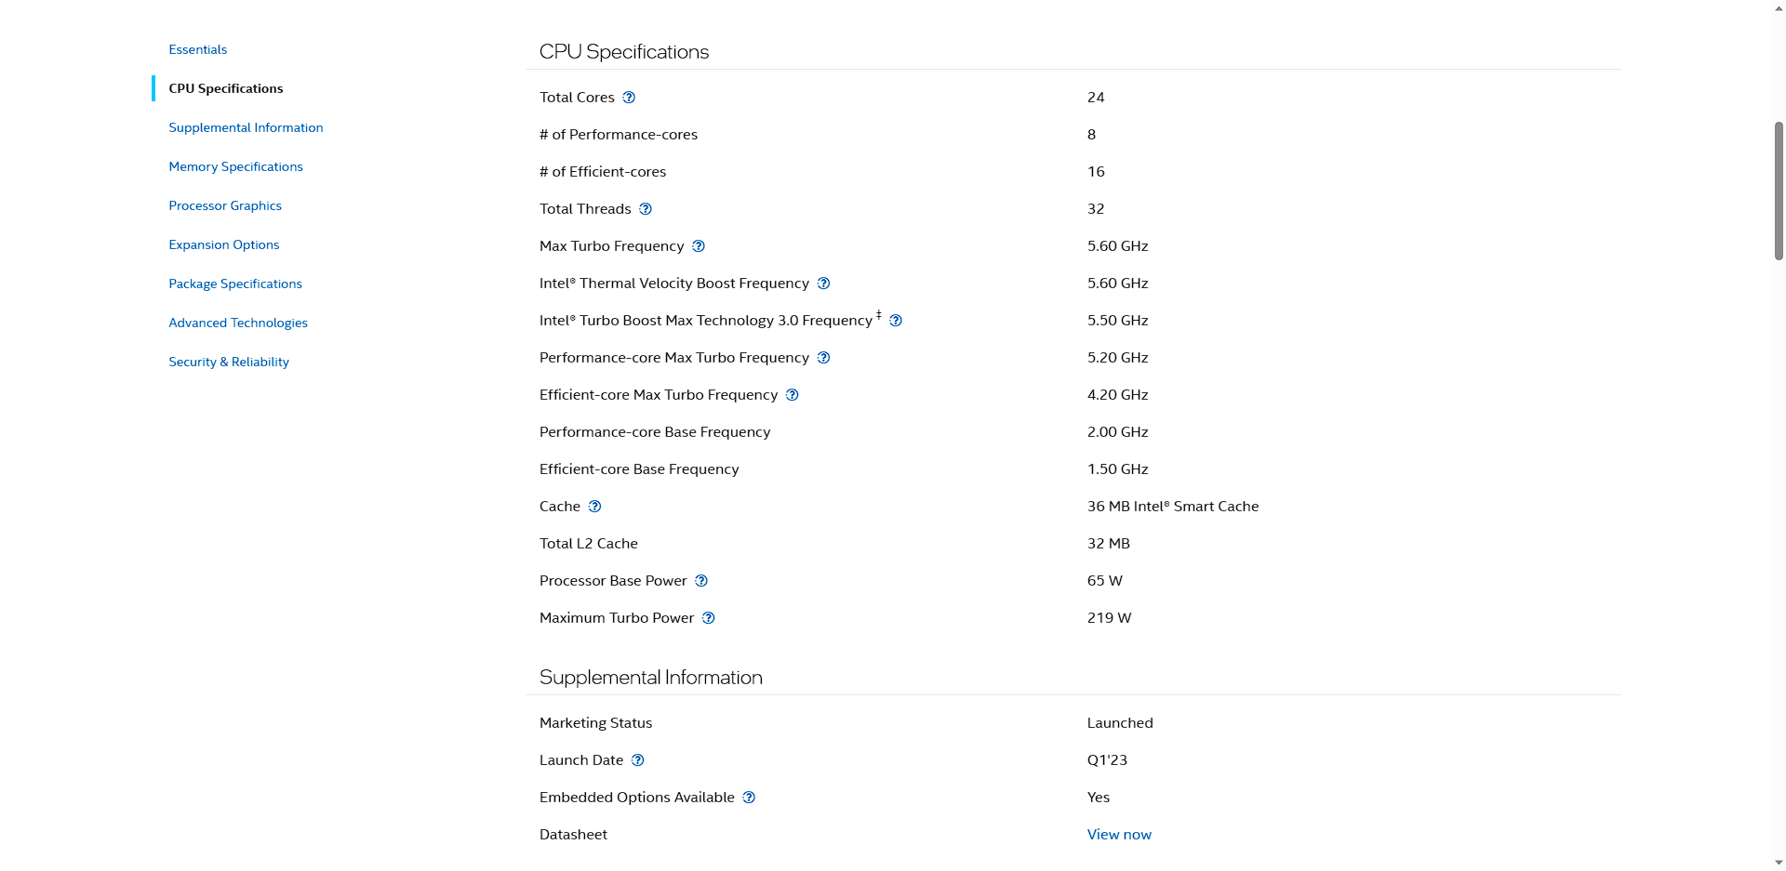Open Thermal Velocity Boost Frequency help icon
Image resolution: width=1786 pixels, height=871 pixels.
tap(823, 284)
